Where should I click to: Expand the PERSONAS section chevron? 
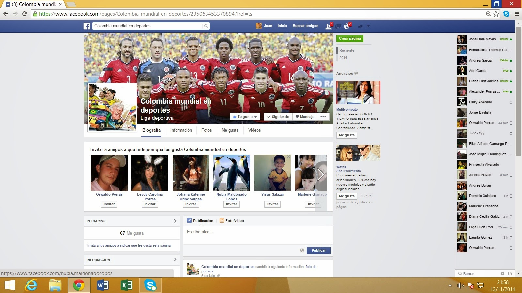click(176, 221)
